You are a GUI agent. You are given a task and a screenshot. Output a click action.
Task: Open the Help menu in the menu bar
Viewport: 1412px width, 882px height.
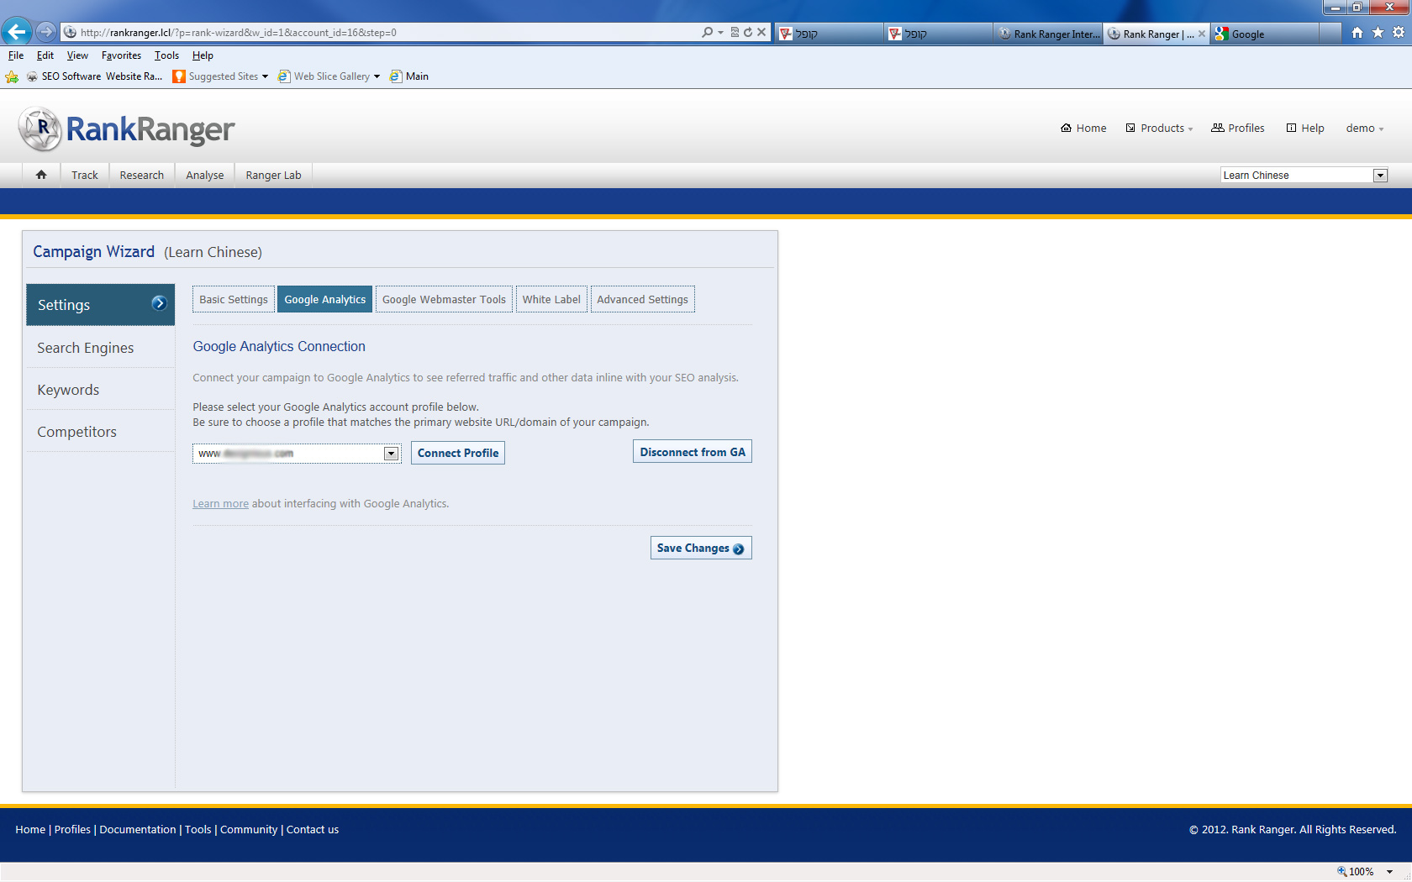[203, 55]
